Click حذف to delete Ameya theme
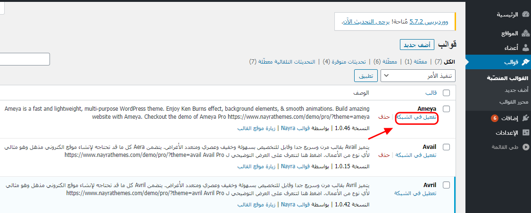The height and width of the screenshot is (213, 531). pos(384,117)
